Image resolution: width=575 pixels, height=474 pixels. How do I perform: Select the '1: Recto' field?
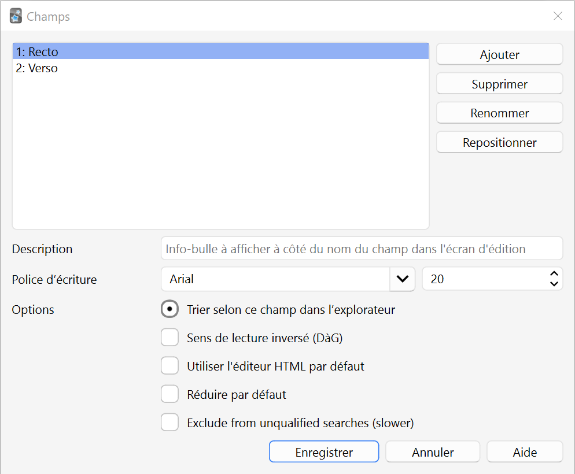pos(220,51)
